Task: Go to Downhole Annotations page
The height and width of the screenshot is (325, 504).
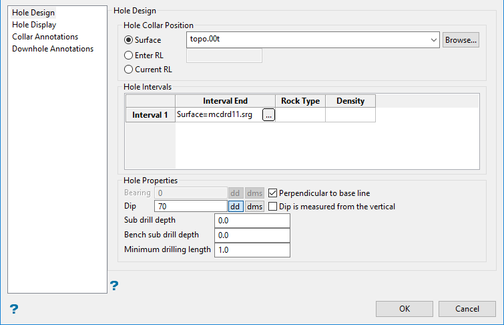Action: click(x=53, y=49)
